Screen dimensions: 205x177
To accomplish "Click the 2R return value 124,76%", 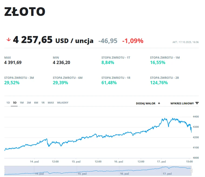I will point(159,83).
